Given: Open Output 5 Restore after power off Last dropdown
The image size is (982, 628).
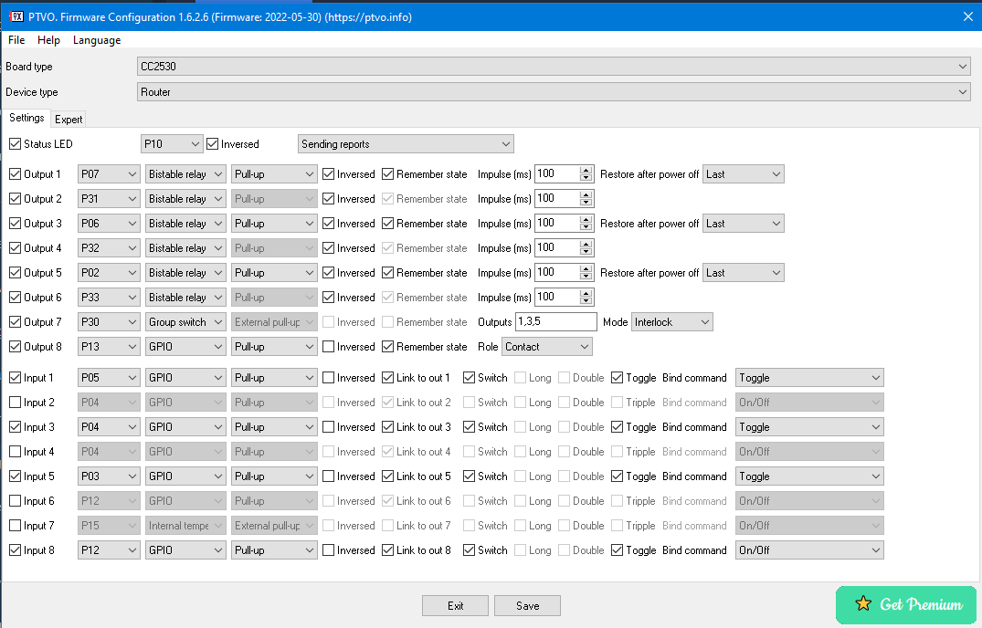Looking at the screenshot, I should pos(744,273).
